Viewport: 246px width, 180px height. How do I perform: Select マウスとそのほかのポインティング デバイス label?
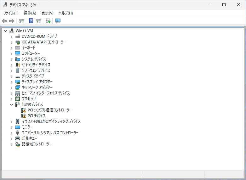coord(51,121)
